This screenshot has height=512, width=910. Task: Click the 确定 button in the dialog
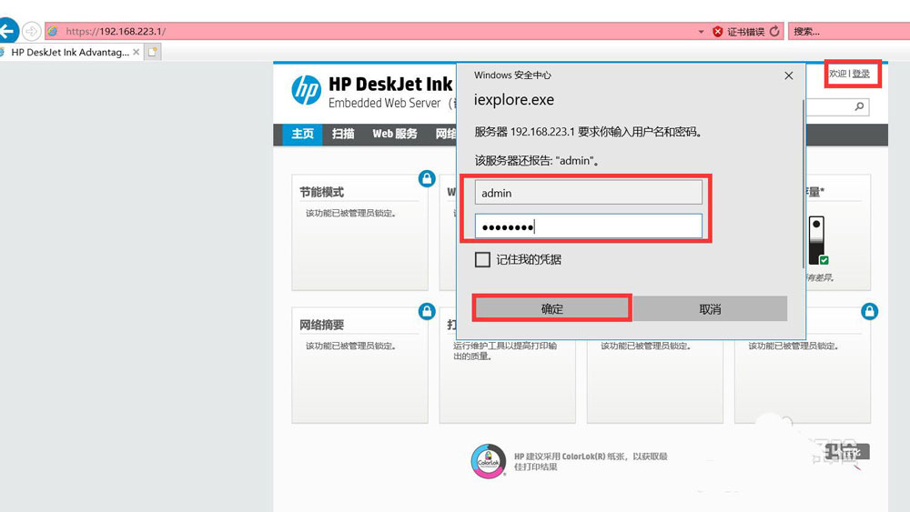[551, 308]
